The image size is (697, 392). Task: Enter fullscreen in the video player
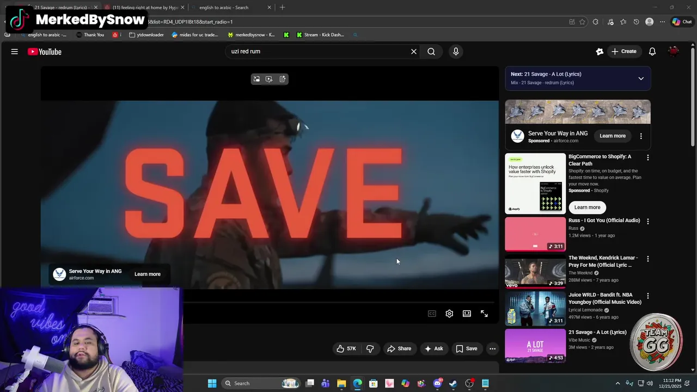(484, 314)
